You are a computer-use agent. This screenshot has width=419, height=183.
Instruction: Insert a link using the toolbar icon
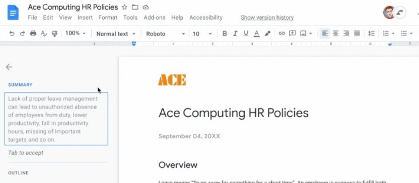282,34
